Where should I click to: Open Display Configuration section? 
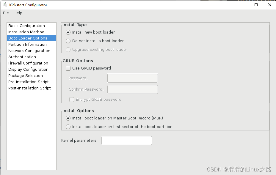(x=28, y=70)
